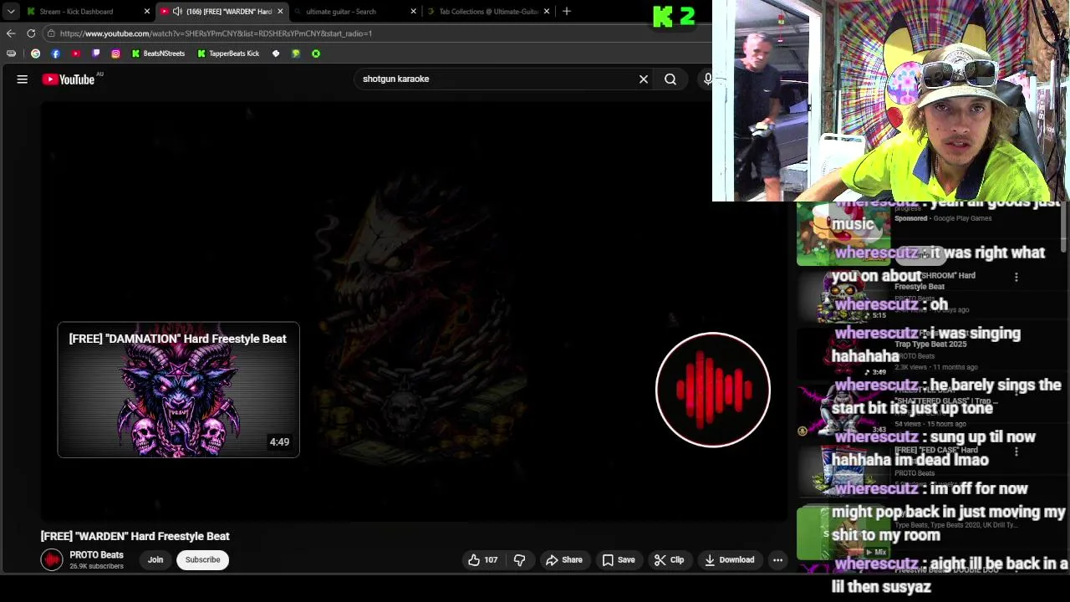
Task: Open the green circle X bookmark icon
Action: 316,54
